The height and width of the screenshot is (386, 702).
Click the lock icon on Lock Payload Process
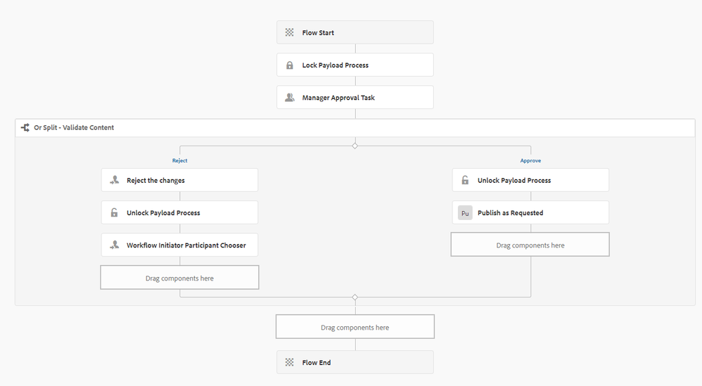(x=289, y=65)
